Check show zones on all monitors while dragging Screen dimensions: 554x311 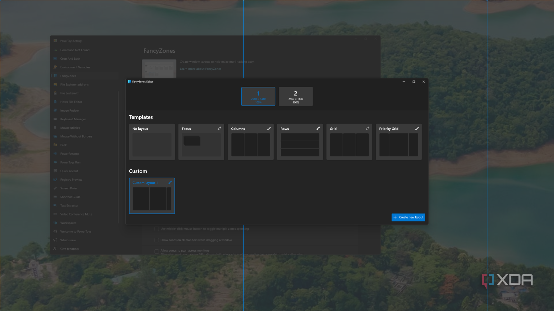point(157,240)
